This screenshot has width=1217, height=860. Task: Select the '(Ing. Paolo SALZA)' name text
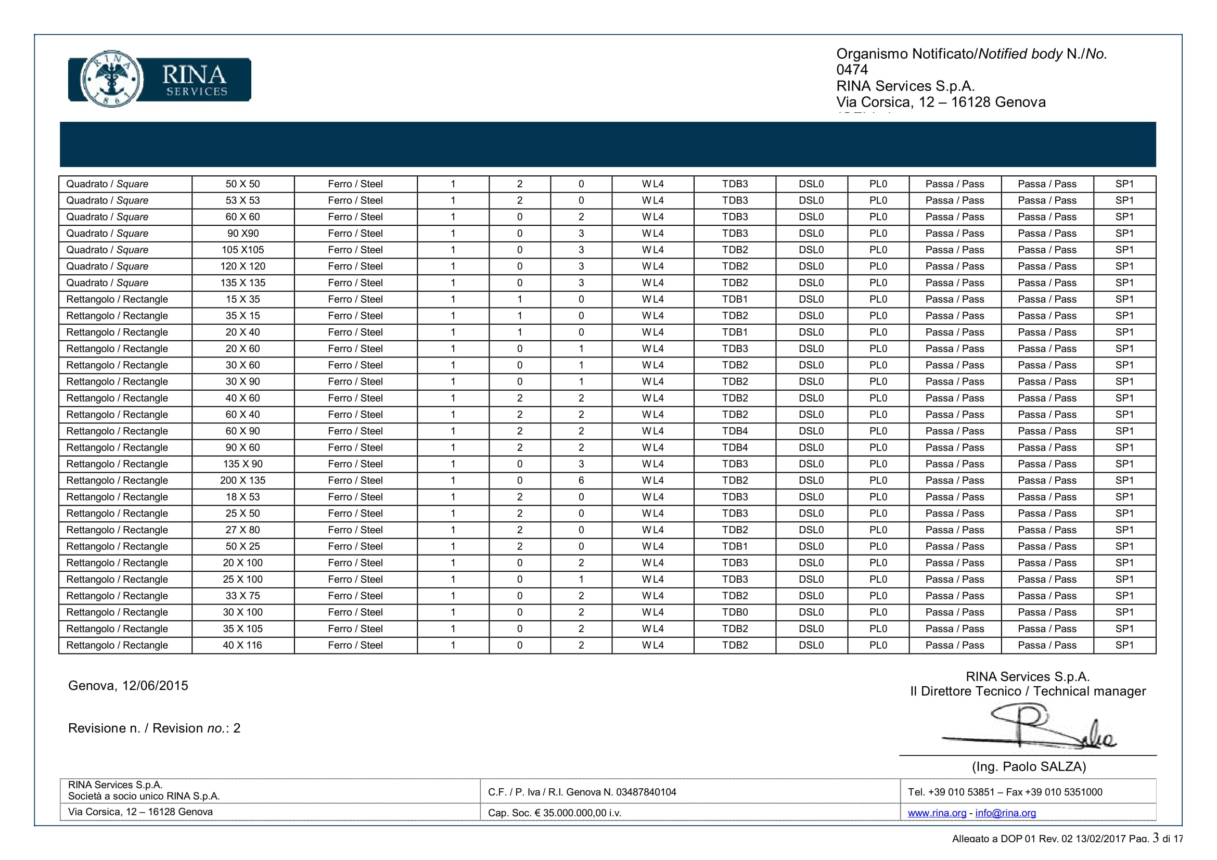coord(1029,766)
